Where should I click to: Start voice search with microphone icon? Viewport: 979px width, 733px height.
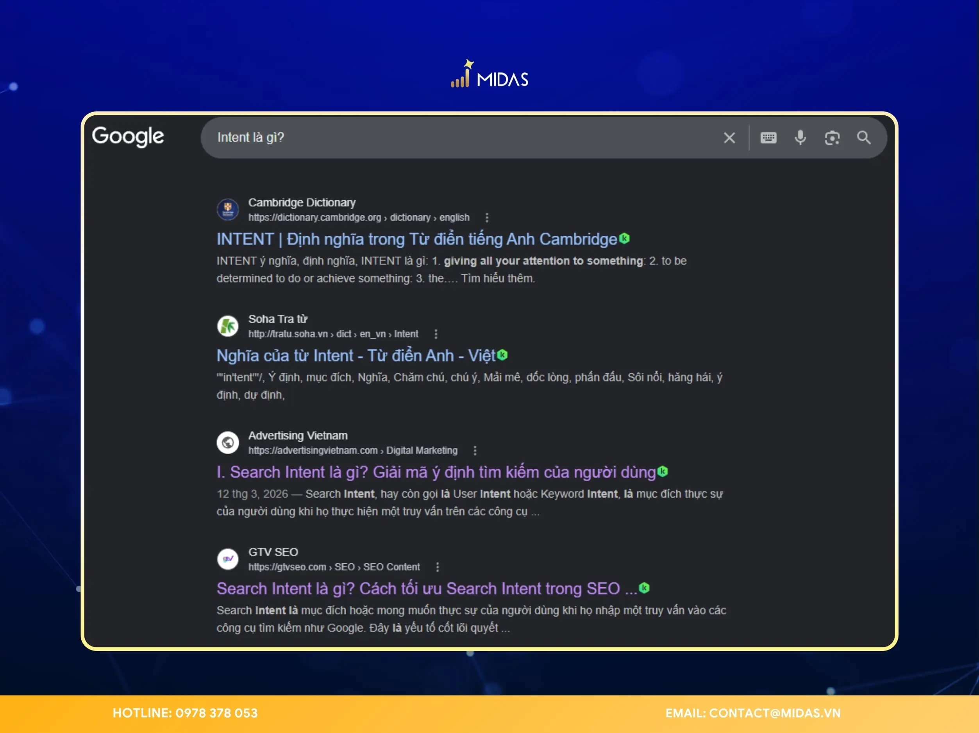tap(800, 138)
